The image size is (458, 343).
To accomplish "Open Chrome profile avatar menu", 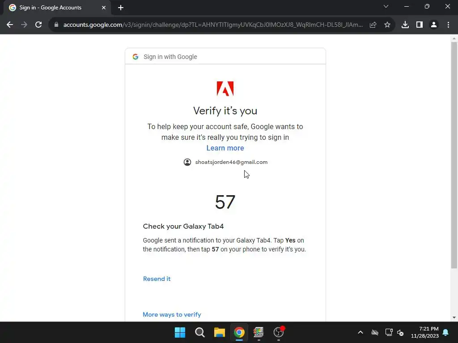I will coord(434,25).
